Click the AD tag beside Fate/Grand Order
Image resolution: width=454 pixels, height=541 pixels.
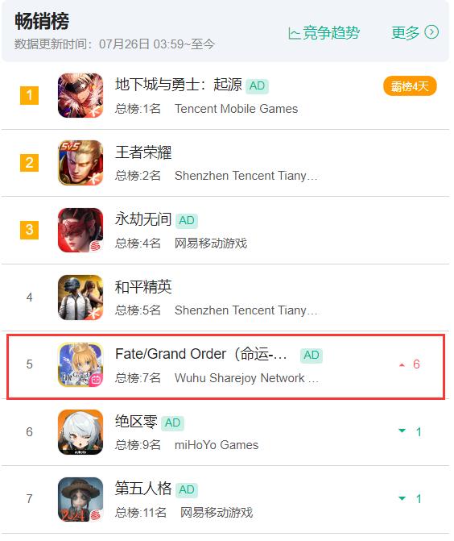point(312,355)
